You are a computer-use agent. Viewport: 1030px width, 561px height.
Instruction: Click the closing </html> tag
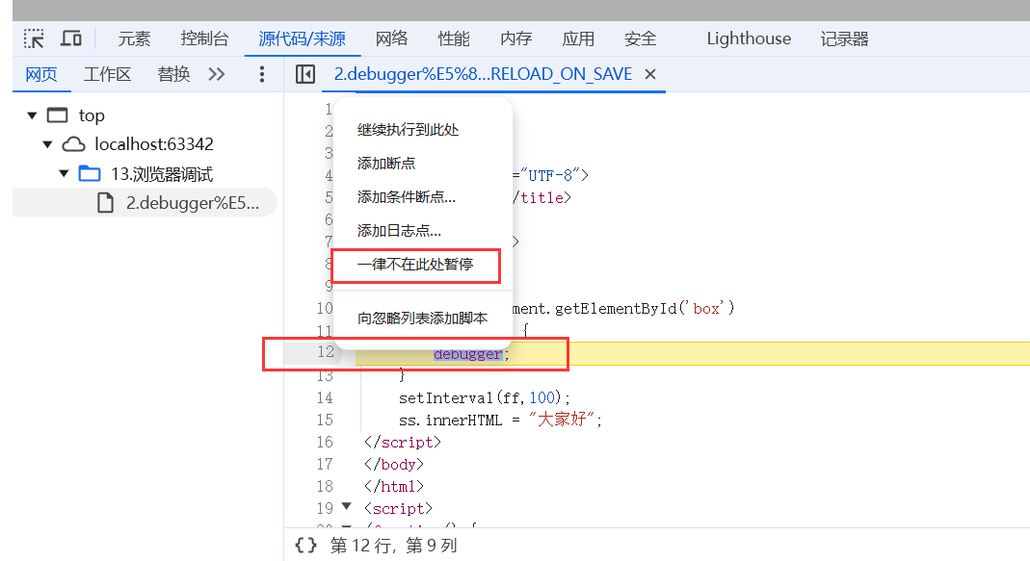click(393, 486)
